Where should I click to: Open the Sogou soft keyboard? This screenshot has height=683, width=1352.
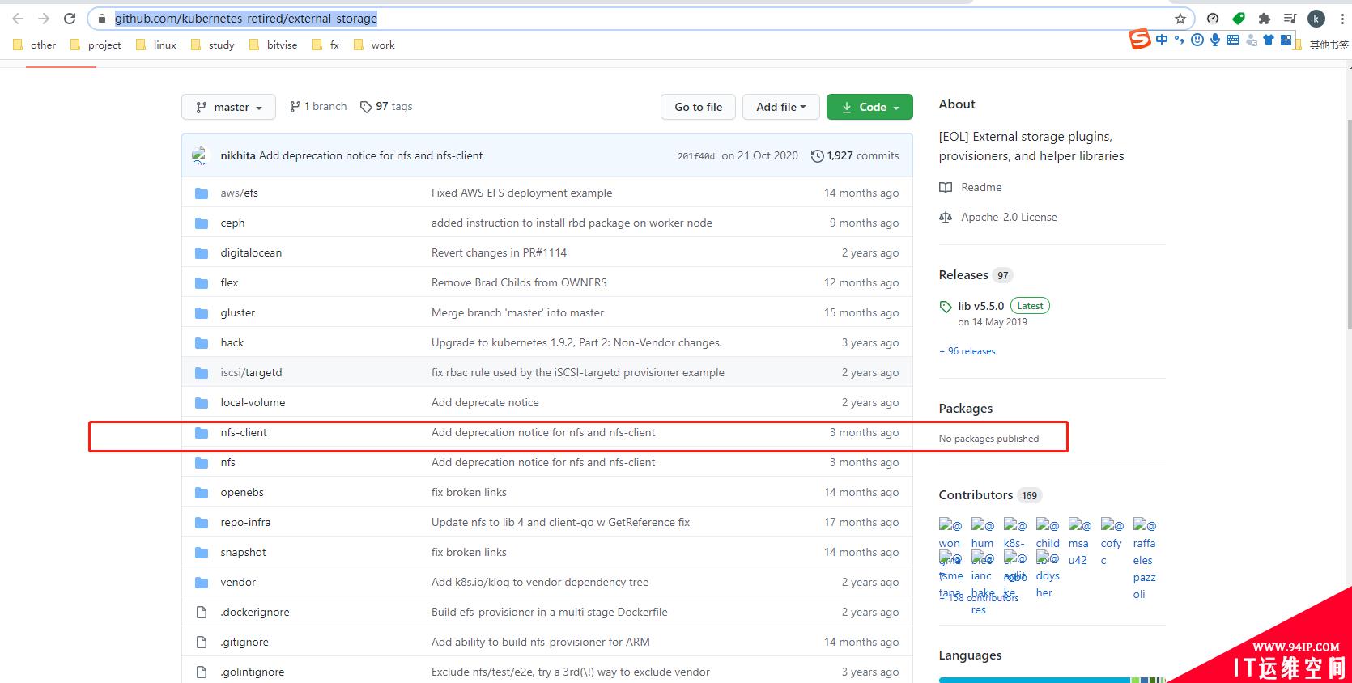[1233, 40]
